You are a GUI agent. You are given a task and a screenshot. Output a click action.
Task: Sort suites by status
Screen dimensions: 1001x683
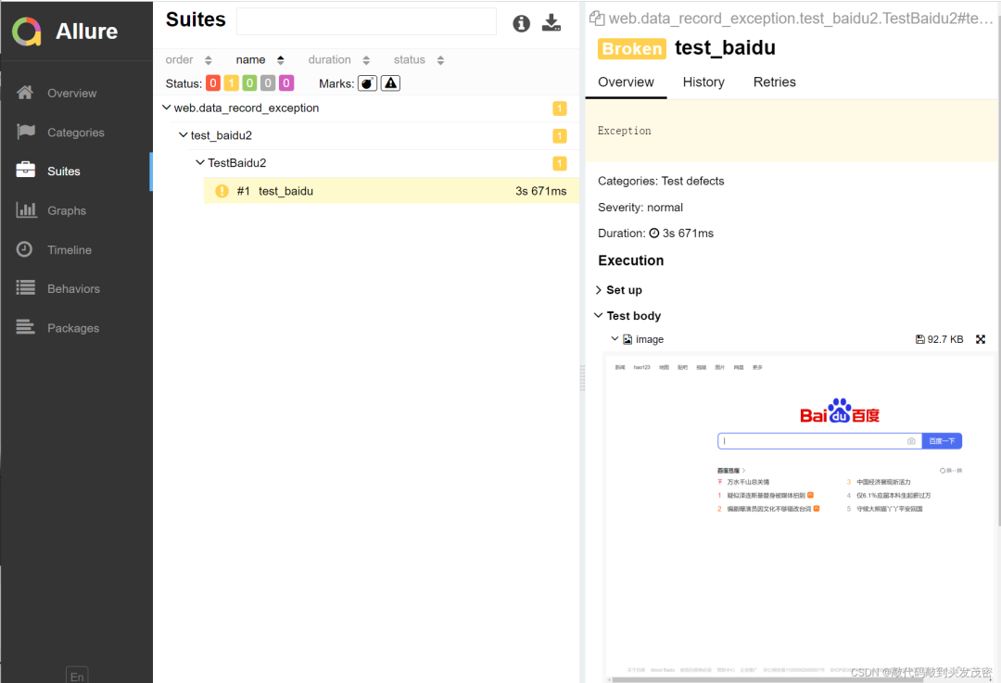coord(419,60)
